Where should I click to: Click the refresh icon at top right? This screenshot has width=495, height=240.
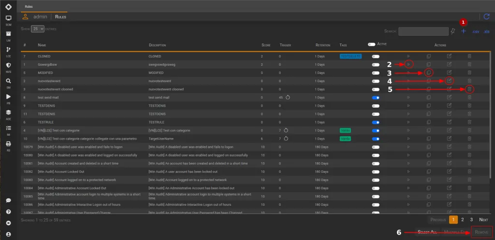tap(486, 16)
